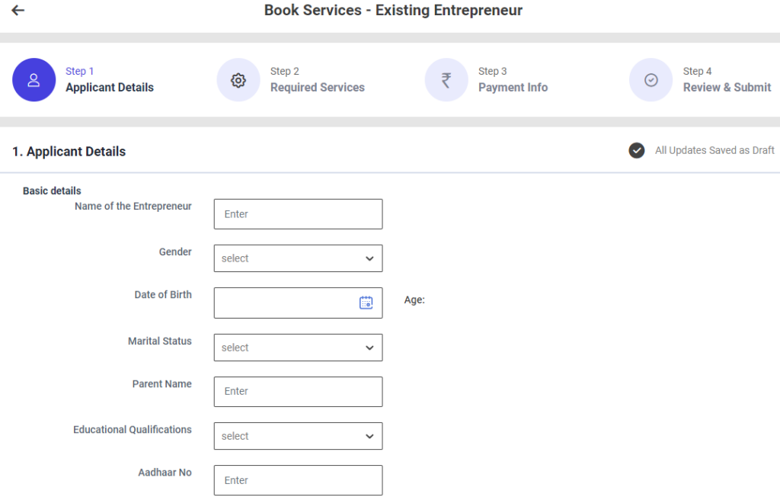The height and width of the screenshot is (497, 780).
Task: Jump to Review & Submit step
Action: pos(727,88)
